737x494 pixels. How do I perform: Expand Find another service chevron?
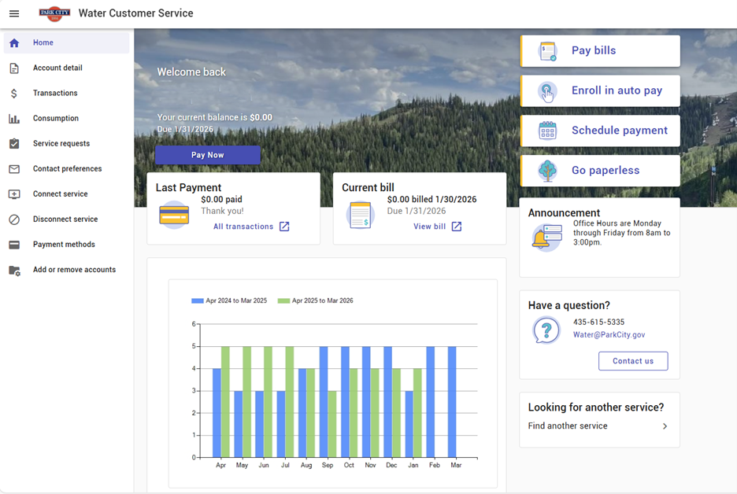[x=665, y=426]
